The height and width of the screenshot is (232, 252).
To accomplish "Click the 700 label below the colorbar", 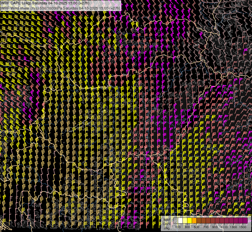I will point(206,227).
